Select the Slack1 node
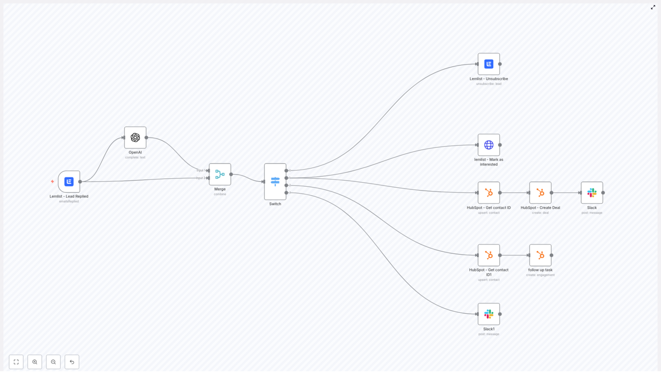Viewport: 661px width, 387px height. tap(489, 314)
